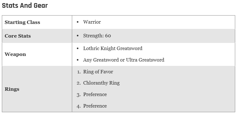Click Lothric Knight Greatsword text
The width and height of the screenshot is (238, 115).
point(113,48)
